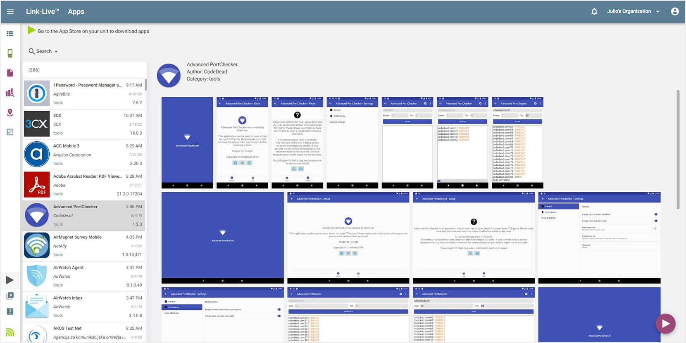Viewport: 686px width, 343px height.
Task: Select Adobe Acrobat Reader: PDF Viewer title
Action: 87,176
